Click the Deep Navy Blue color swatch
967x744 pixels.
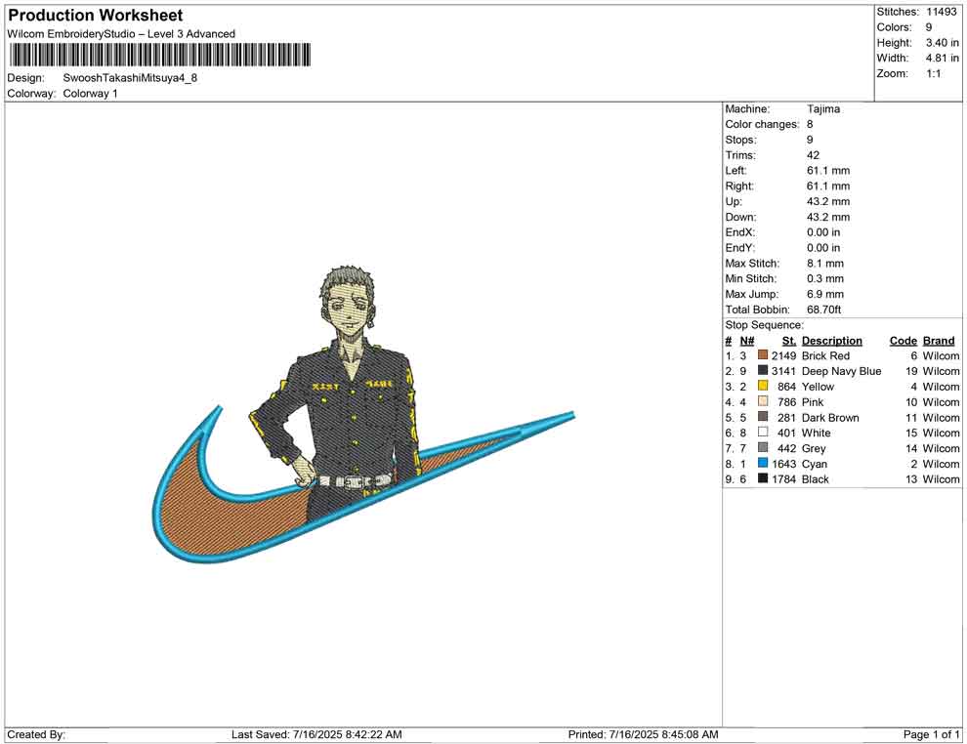tap(763, 370)
